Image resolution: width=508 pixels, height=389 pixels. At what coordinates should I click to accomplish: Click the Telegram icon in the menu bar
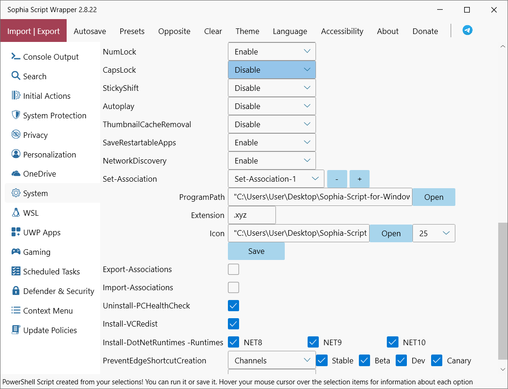coord(467,30)
